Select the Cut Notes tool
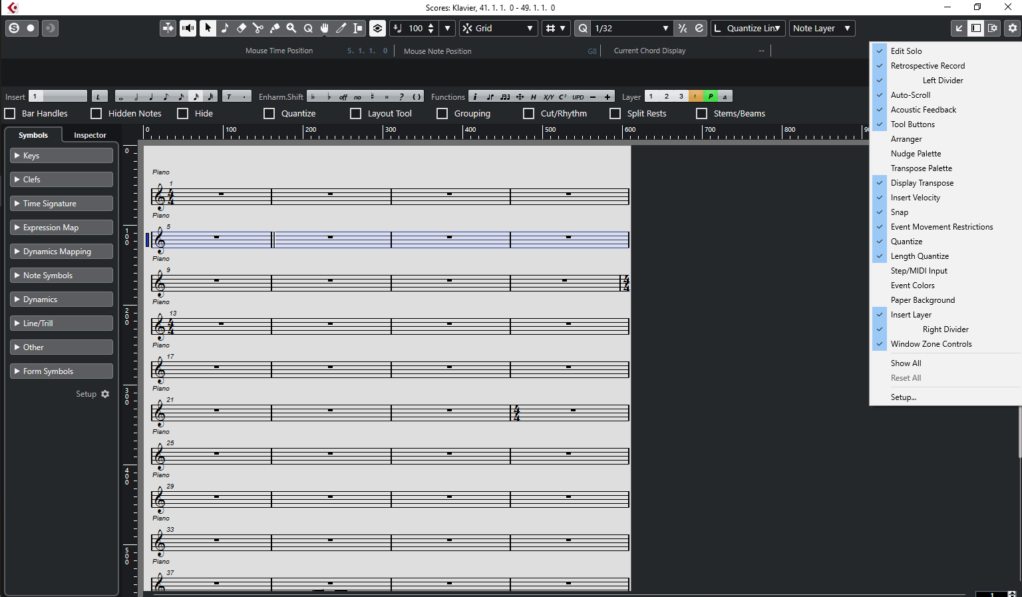 [x=341, y=28]
